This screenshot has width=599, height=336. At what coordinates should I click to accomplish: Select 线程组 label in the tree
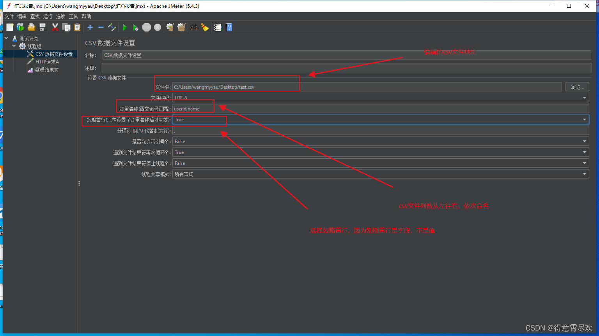click(x=34, y=46)
